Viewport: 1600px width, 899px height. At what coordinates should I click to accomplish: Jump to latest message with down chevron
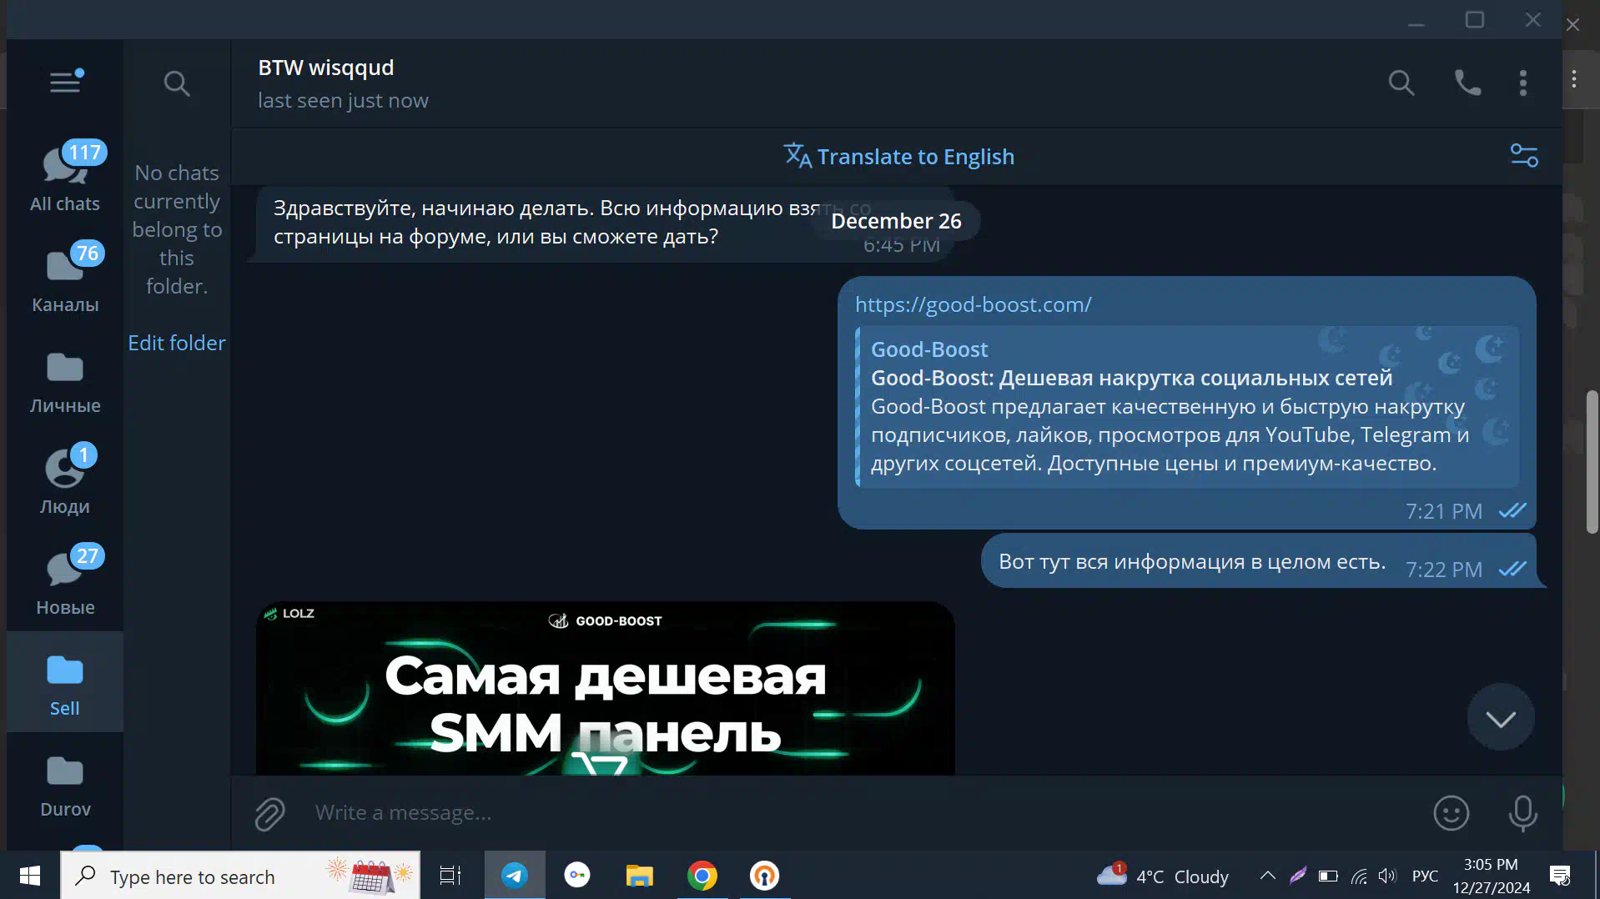[1500, 718]
